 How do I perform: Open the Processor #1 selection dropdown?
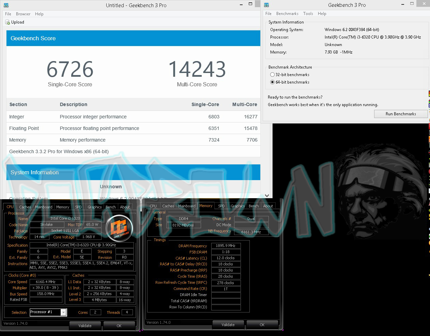pyautogui.click(x=63, y=312)
